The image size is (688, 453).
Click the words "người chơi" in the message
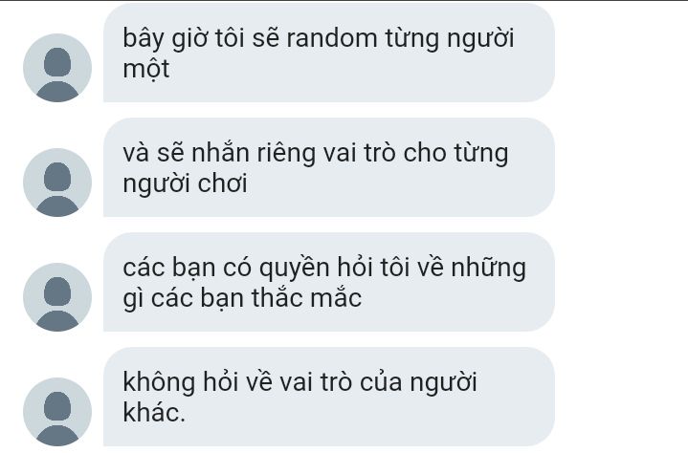186,183
